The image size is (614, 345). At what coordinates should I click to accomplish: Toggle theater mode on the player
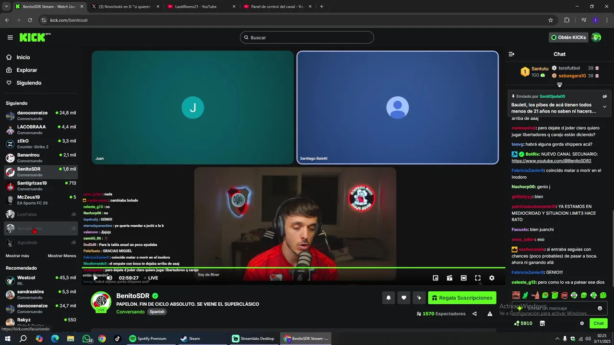point(463,278)
